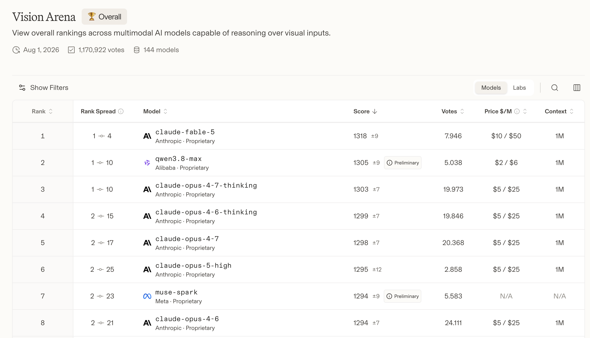The image size is (590, 338).
Task: Click the votes value 7.946
Action: [453, 136]
